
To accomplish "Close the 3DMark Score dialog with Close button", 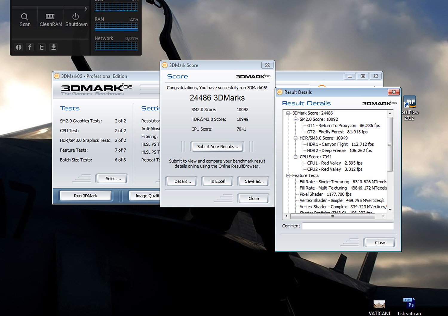I will coord(254,199).
